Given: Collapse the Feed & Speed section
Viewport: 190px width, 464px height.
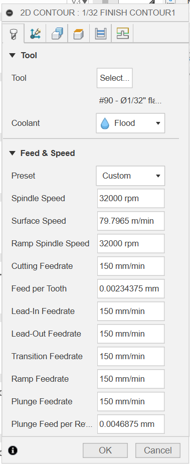Looking at the screenshot, I should tap(12, 153).
